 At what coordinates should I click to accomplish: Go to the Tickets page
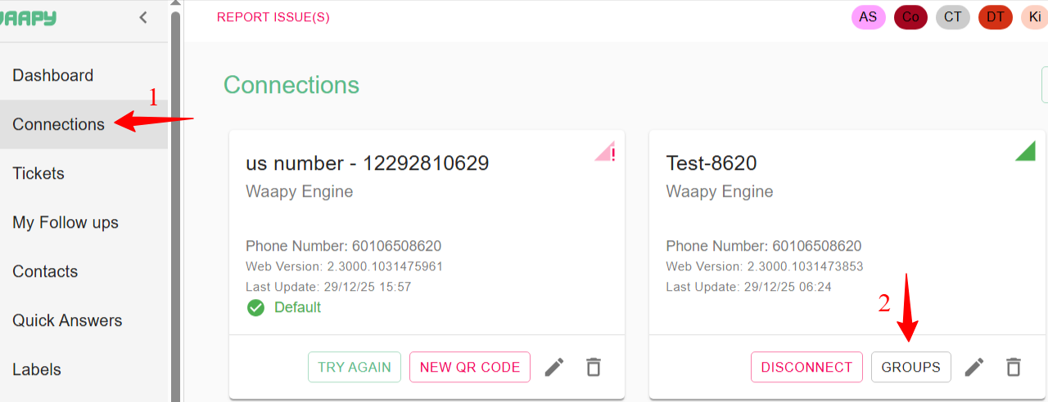tap(38, 173)
